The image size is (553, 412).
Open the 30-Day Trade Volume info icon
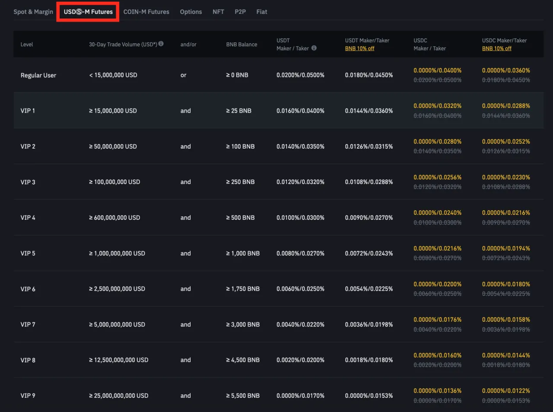click(161, 44)
